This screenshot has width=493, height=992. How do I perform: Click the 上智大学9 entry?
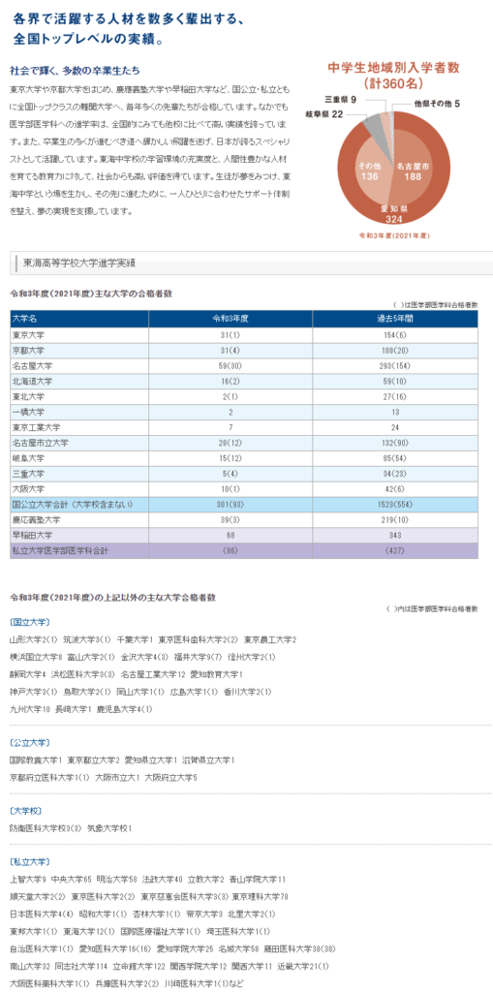coord(28,880)
